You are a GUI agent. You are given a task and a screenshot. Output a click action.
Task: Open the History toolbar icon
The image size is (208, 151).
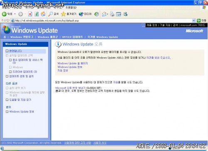pos(97,14)
